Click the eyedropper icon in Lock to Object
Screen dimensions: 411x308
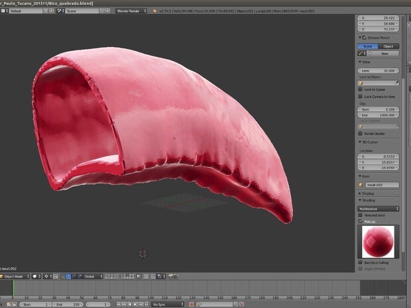(x=397, y=83)
